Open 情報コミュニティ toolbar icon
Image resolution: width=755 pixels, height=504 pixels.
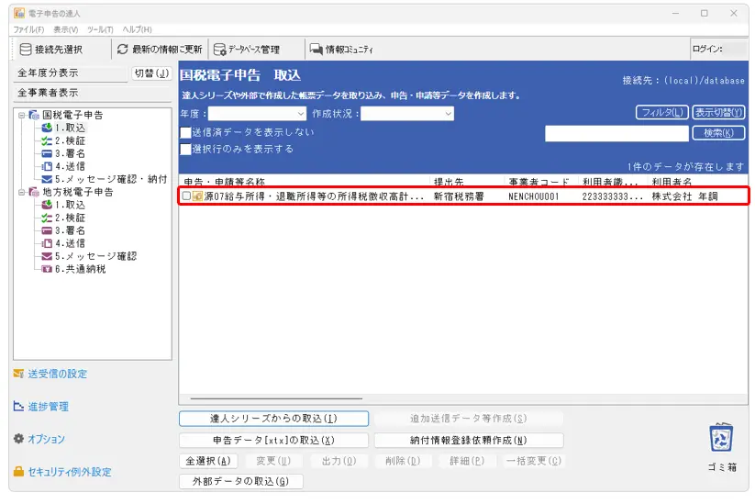tap(316, 50)
